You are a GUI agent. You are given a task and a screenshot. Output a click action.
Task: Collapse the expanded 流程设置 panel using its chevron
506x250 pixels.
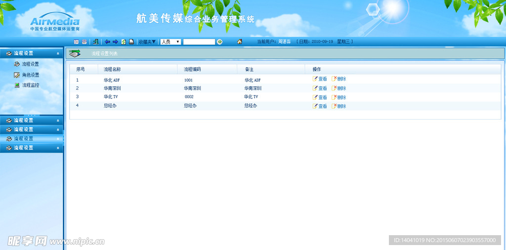pyautogui.click(x=58, y=53)
